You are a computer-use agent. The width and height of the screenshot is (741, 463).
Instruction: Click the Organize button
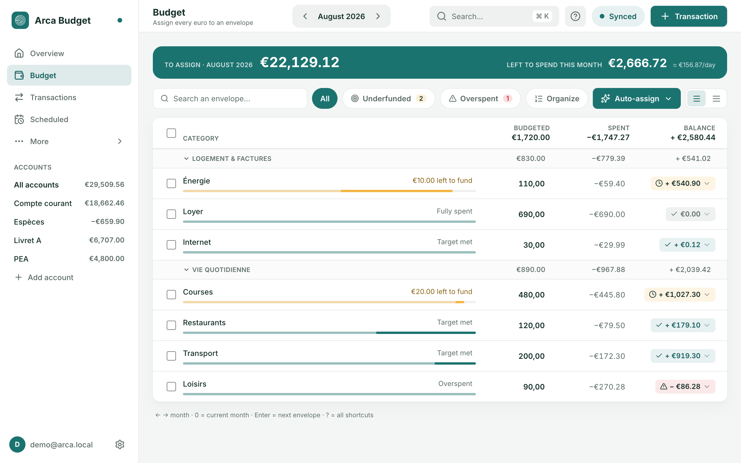[x=557, y=99]
